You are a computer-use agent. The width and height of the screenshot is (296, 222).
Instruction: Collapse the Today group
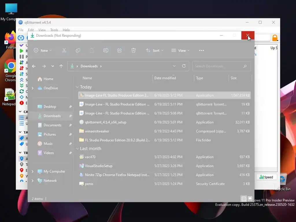77,87
